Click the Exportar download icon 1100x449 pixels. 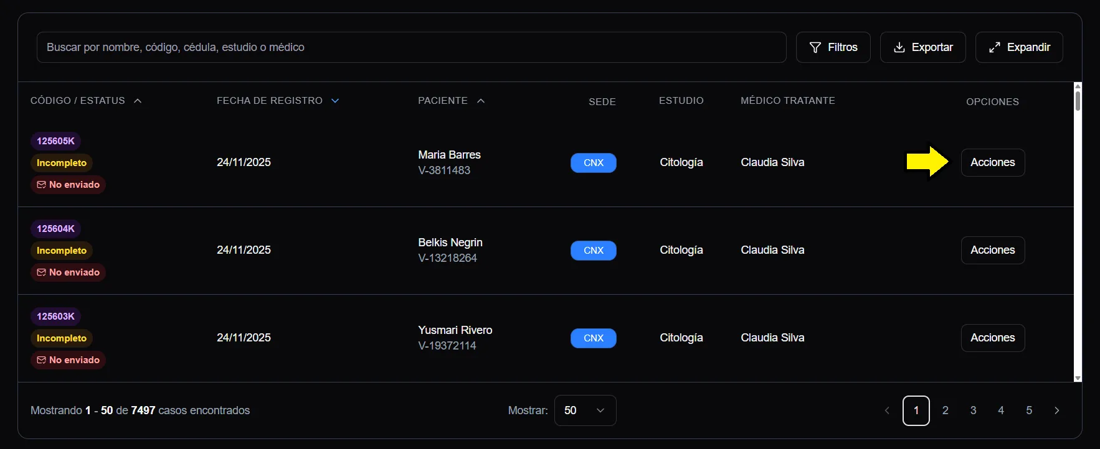(x=899, y=47)
